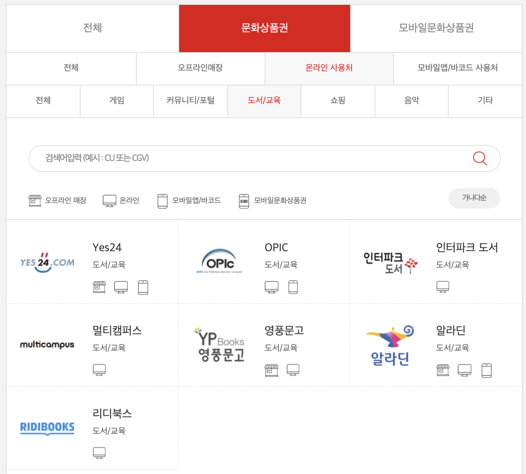
Task: Open the 쇼핑 category
Action: (338, 101)
